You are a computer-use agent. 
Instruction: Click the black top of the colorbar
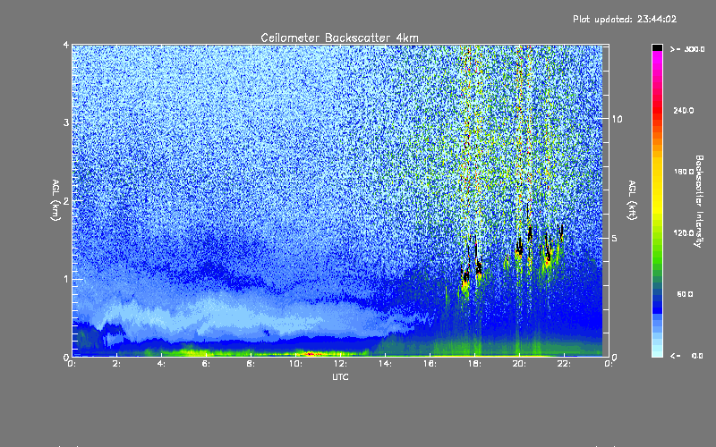[657, 47]
